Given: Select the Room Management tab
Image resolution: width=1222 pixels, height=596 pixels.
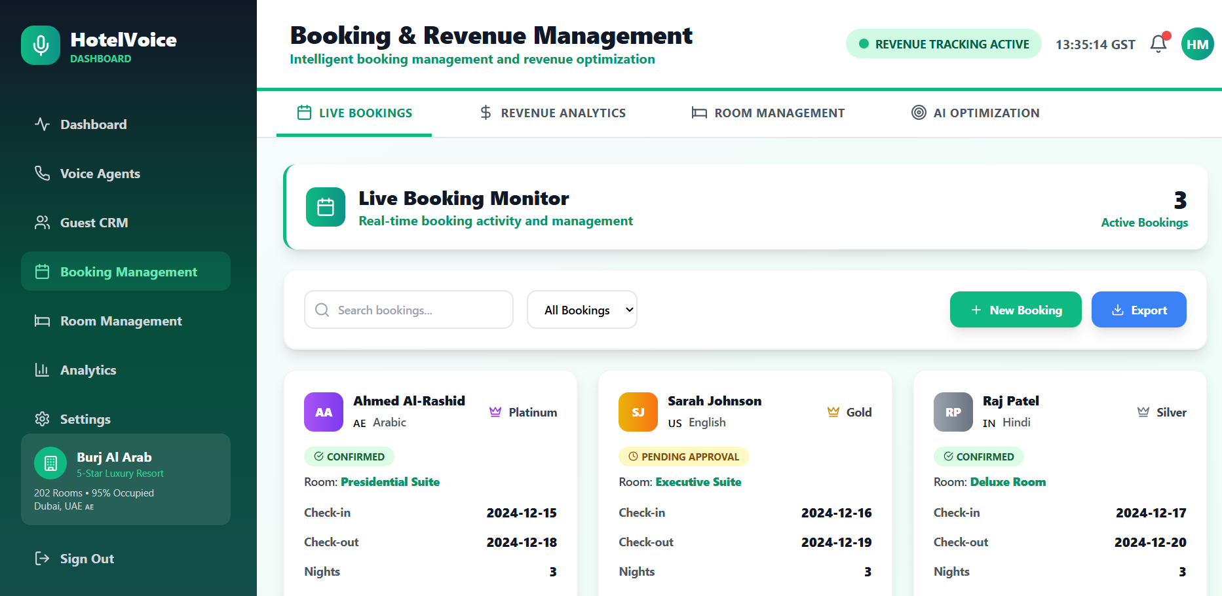Looking at the screenshot, I should pos(768,113).
